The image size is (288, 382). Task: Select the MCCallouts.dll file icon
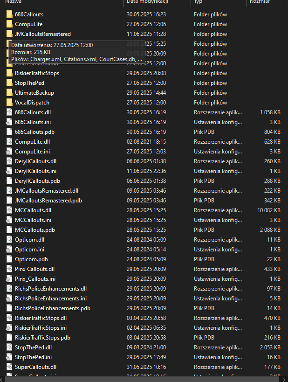pos(9,210)
